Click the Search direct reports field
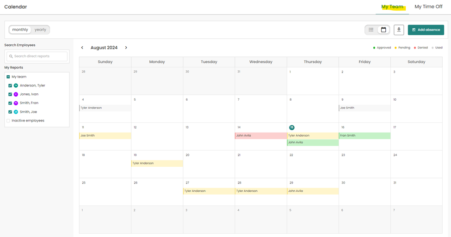 [37, 56]
